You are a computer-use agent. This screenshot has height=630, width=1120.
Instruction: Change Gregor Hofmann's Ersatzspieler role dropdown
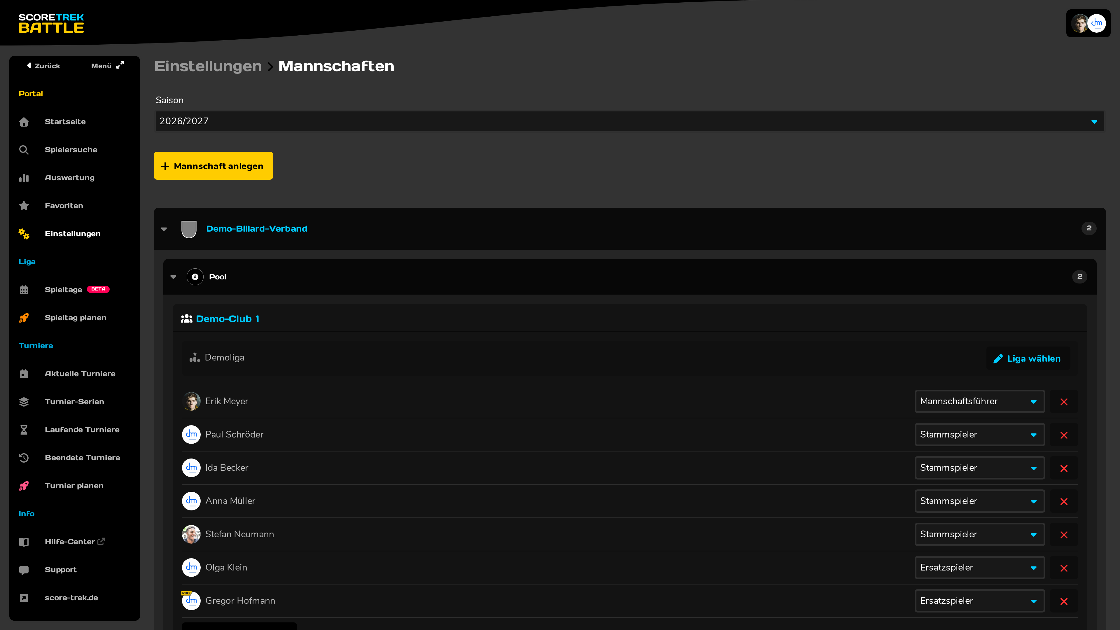[x=980, y=601]
